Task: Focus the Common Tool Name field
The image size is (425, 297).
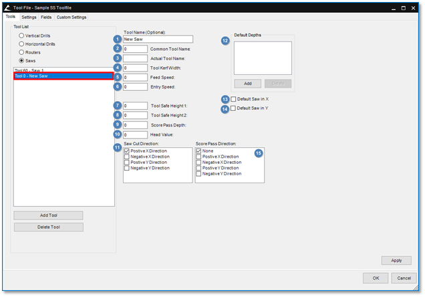Action: tap(135, 49)
